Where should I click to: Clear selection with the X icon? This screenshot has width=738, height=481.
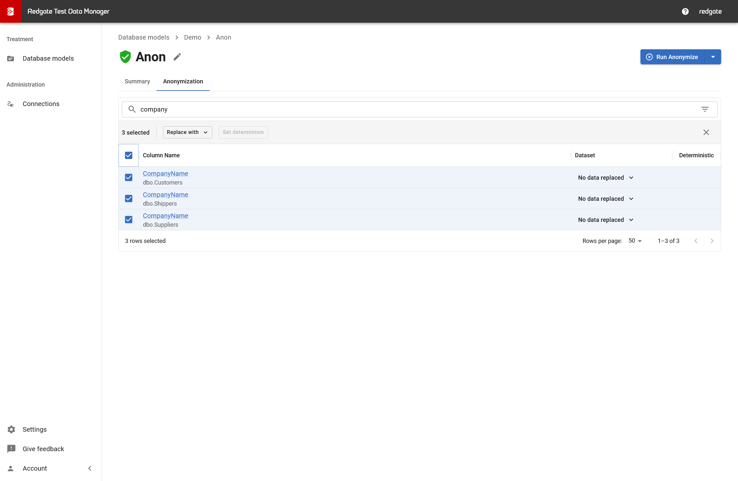point(706,132)
